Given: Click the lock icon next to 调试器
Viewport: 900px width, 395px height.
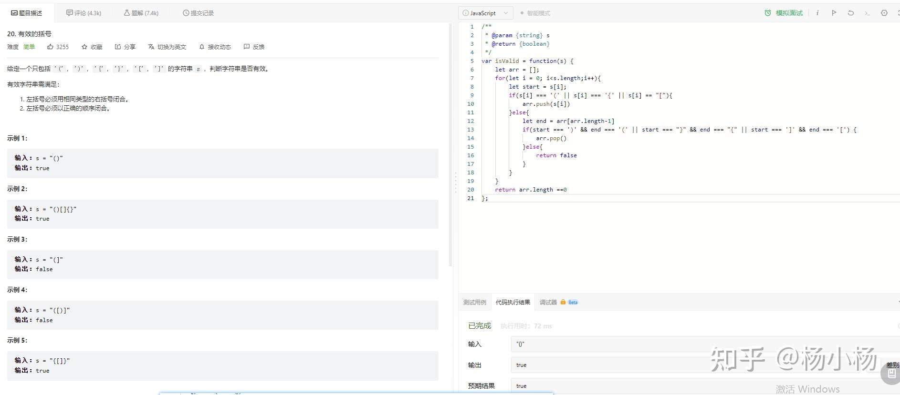Looking at the screenshot, I should tap(563, 302).
